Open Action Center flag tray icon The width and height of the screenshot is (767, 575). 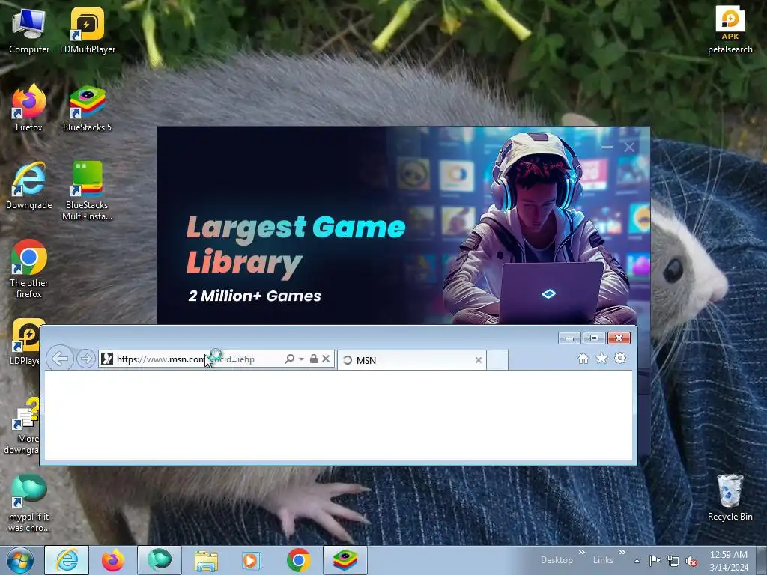pos(655,561)
